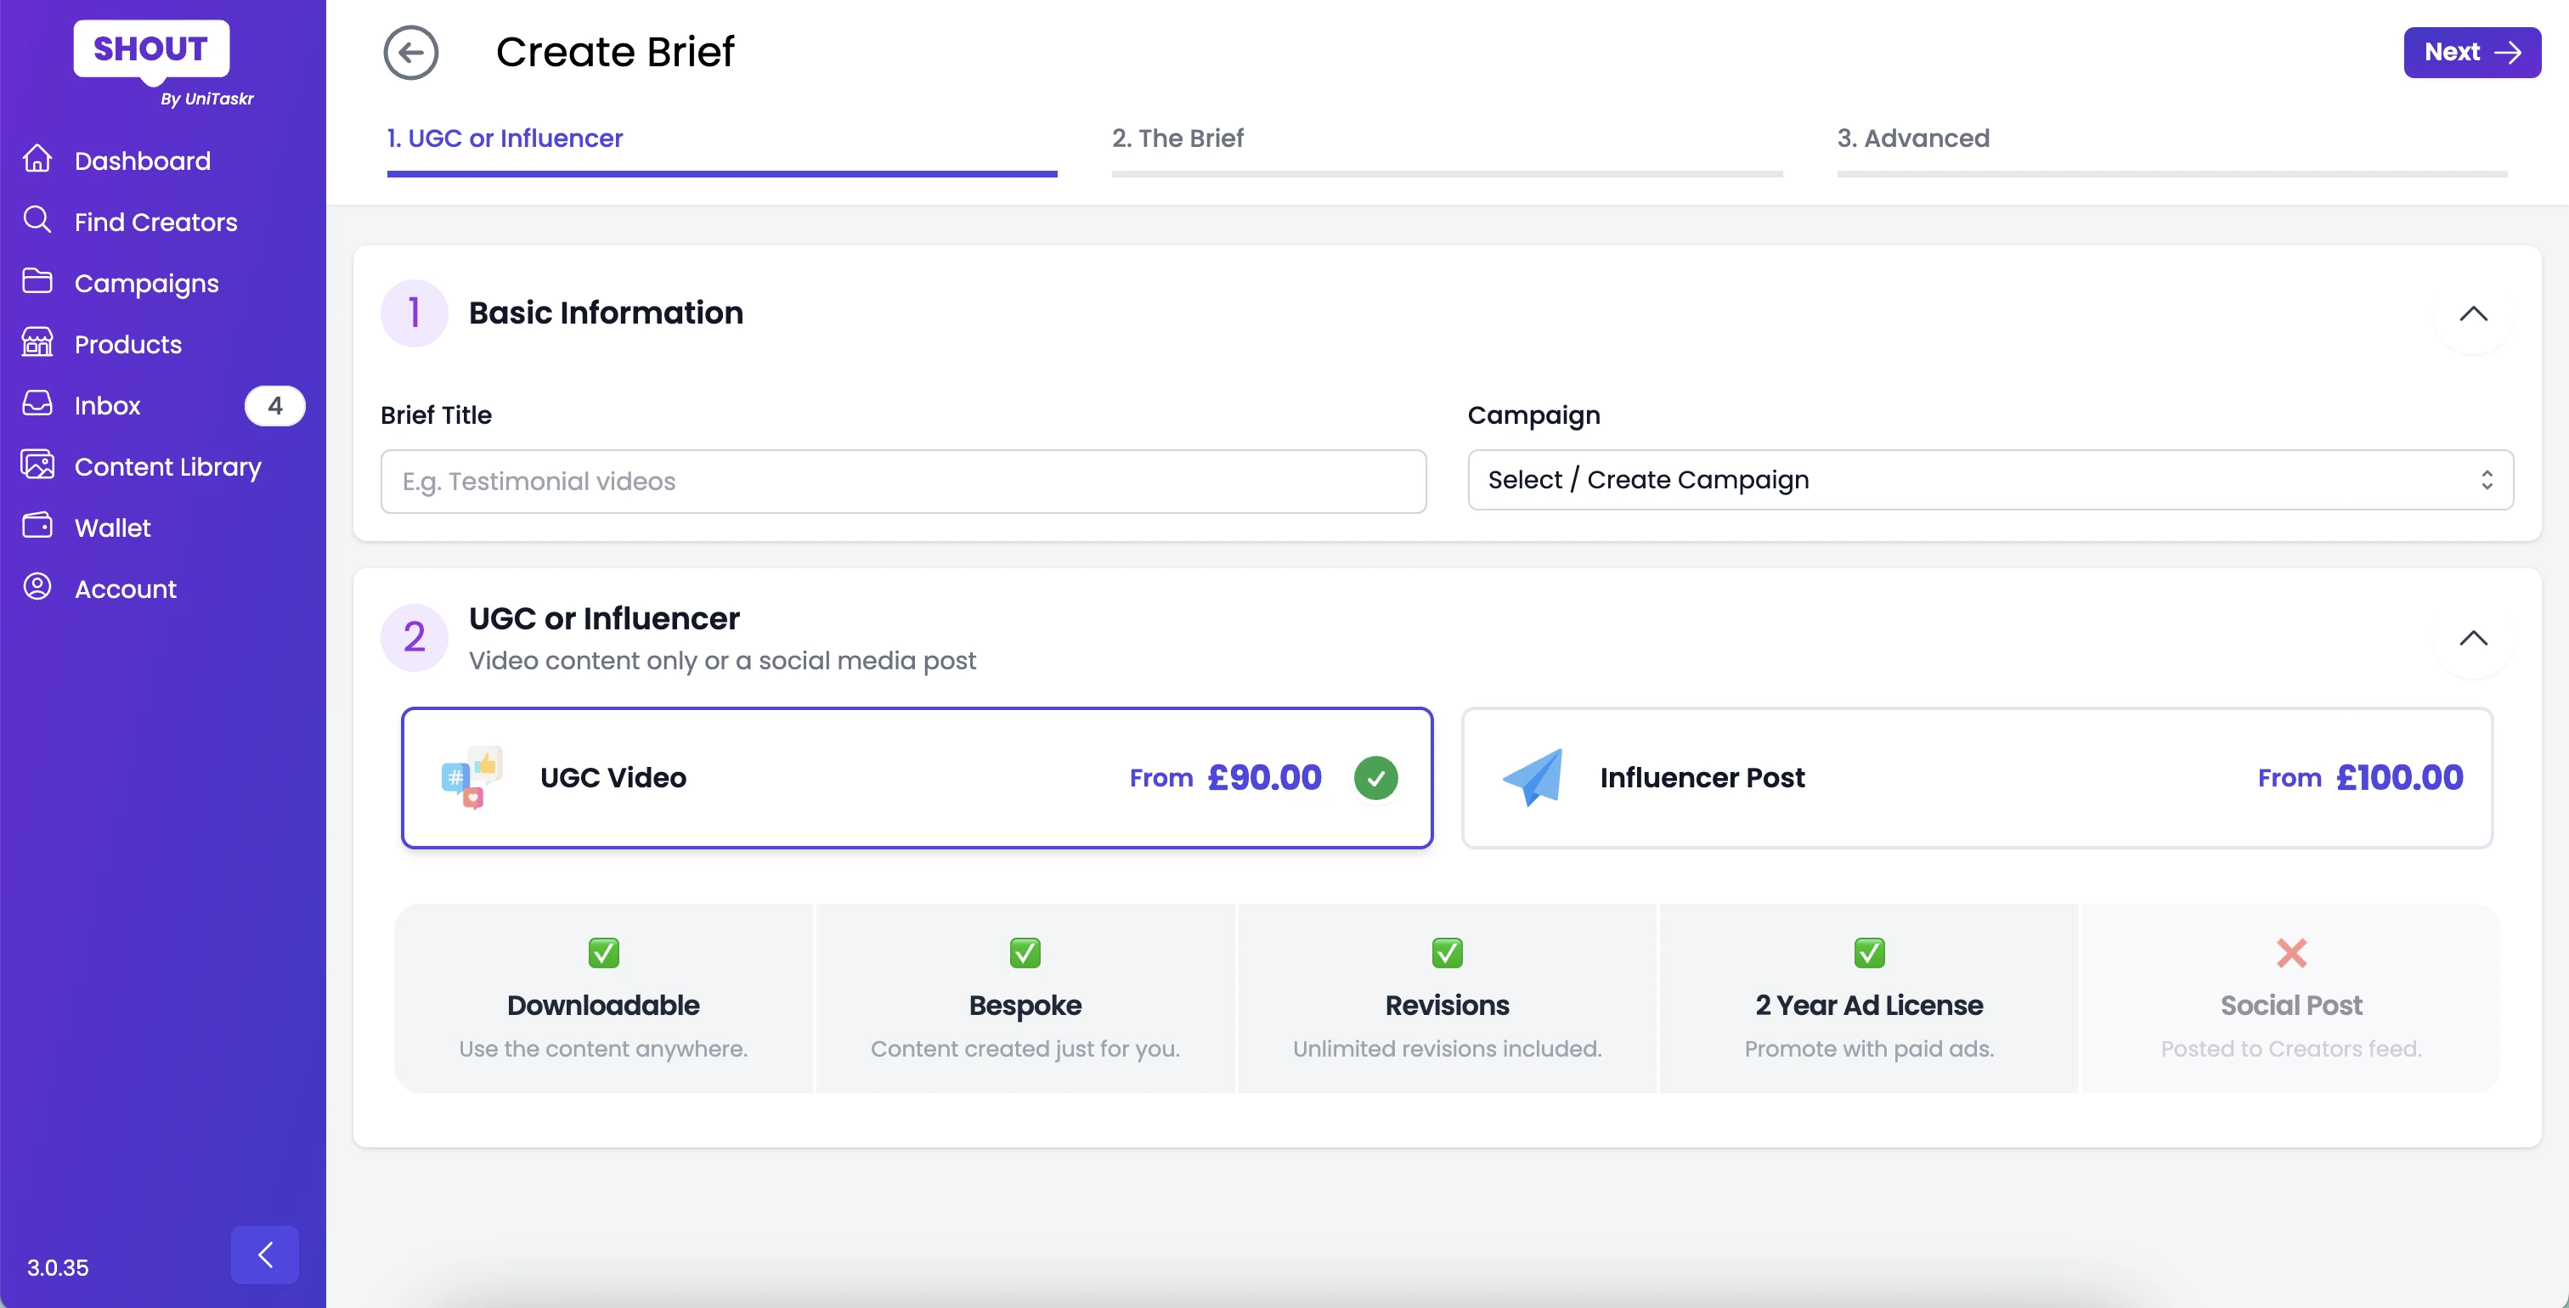Click the Brief Title input field
Viewport: 2569px width, 1308px height.
click(902, 482)
